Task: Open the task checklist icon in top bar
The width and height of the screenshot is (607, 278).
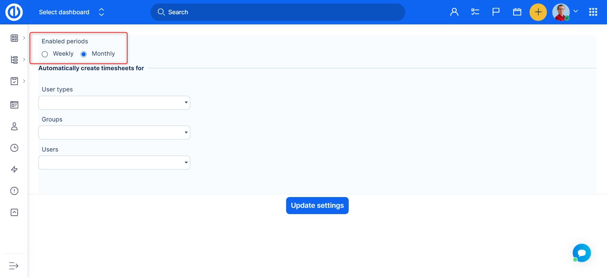Action: pyautogui.click(x=475, y=12)
